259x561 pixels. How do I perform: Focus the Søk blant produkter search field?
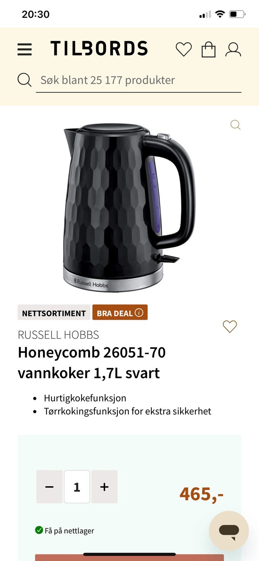point(138,80)
